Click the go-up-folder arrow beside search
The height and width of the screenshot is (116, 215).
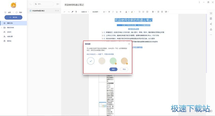[31, 4]
